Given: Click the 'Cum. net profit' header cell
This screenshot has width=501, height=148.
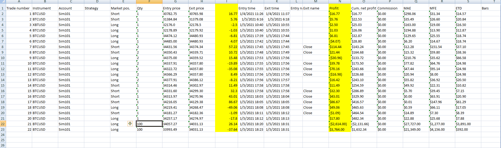Looking at the screenshot, I should [364, 8].
